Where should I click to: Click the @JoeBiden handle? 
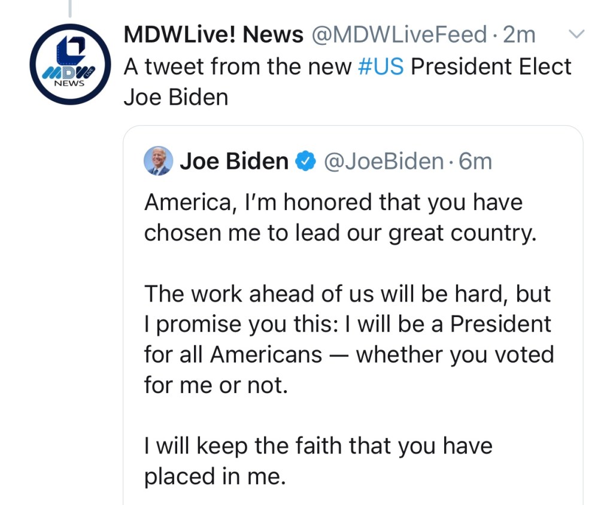384,161
